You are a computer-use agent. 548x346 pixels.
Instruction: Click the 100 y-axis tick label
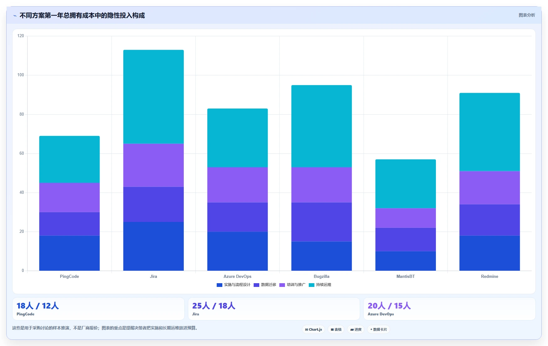21,75
